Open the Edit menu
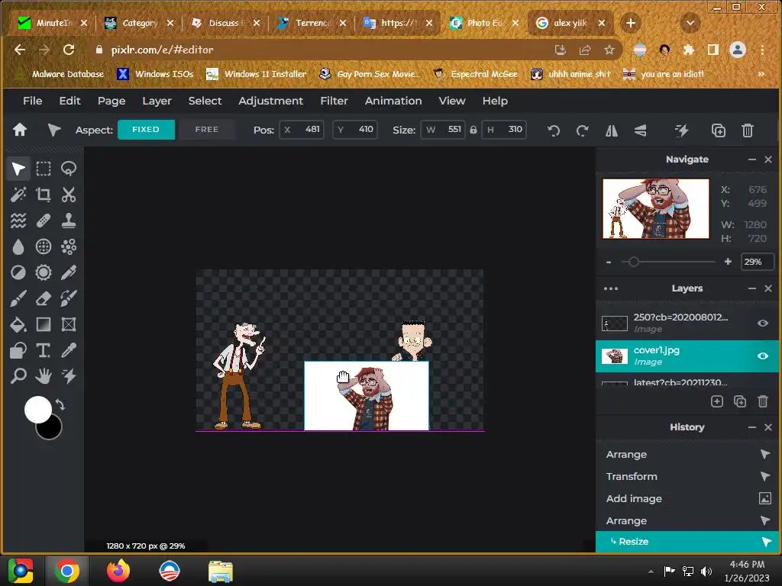 point(69,101)
